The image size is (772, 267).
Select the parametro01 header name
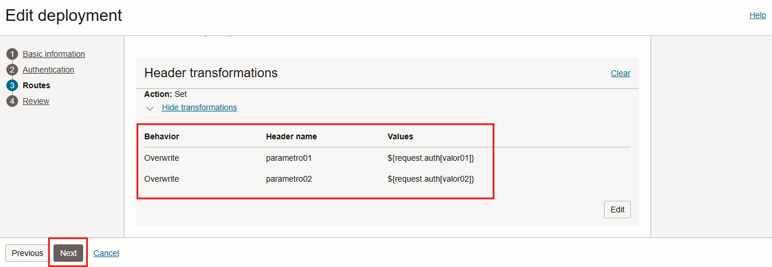pos(289,158)
